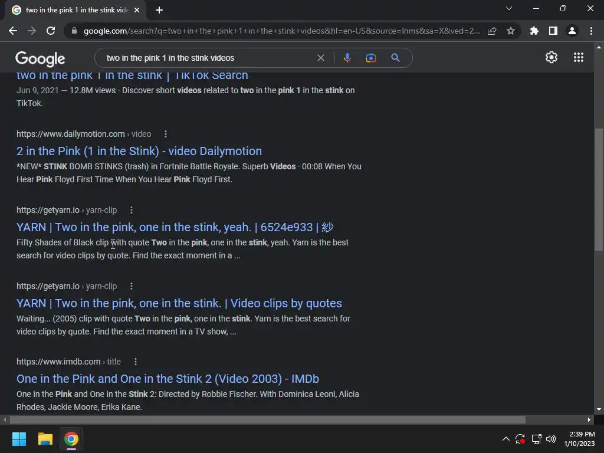Click scroll down arrow of vertical scrollbar

click(x=599, y=409)
